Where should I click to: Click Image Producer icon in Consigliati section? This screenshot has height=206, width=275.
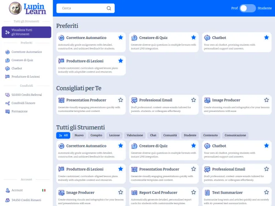click(x=207, y=100)
